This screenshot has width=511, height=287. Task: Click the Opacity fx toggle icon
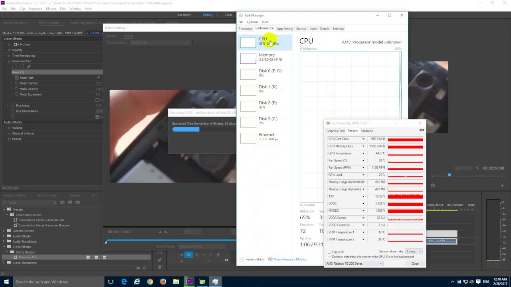click(x=9, y=50)
